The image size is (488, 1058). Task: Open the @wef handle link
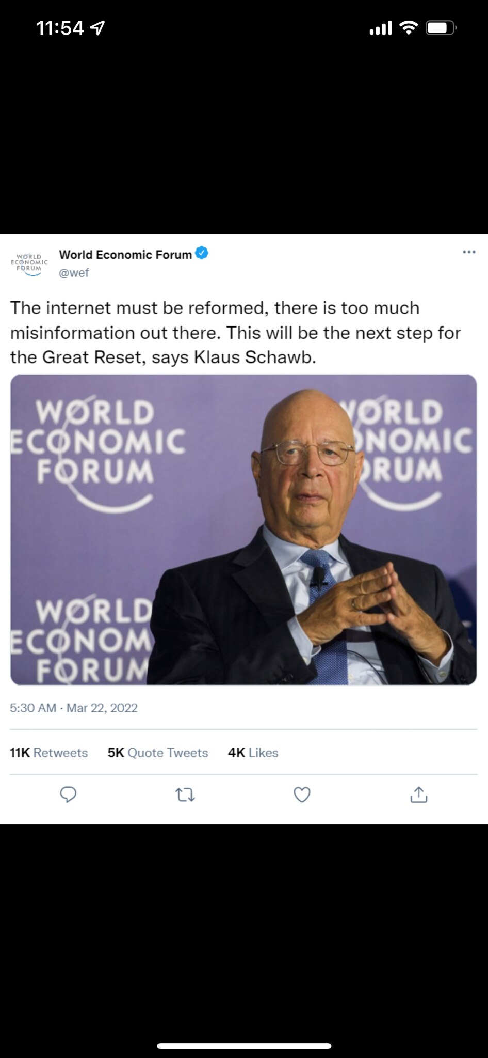click(74, 273)
